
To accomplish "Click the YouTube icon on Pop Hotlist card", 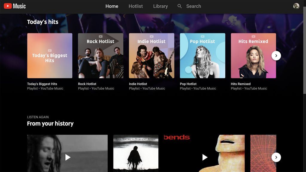I will click(x=202, y=37).
